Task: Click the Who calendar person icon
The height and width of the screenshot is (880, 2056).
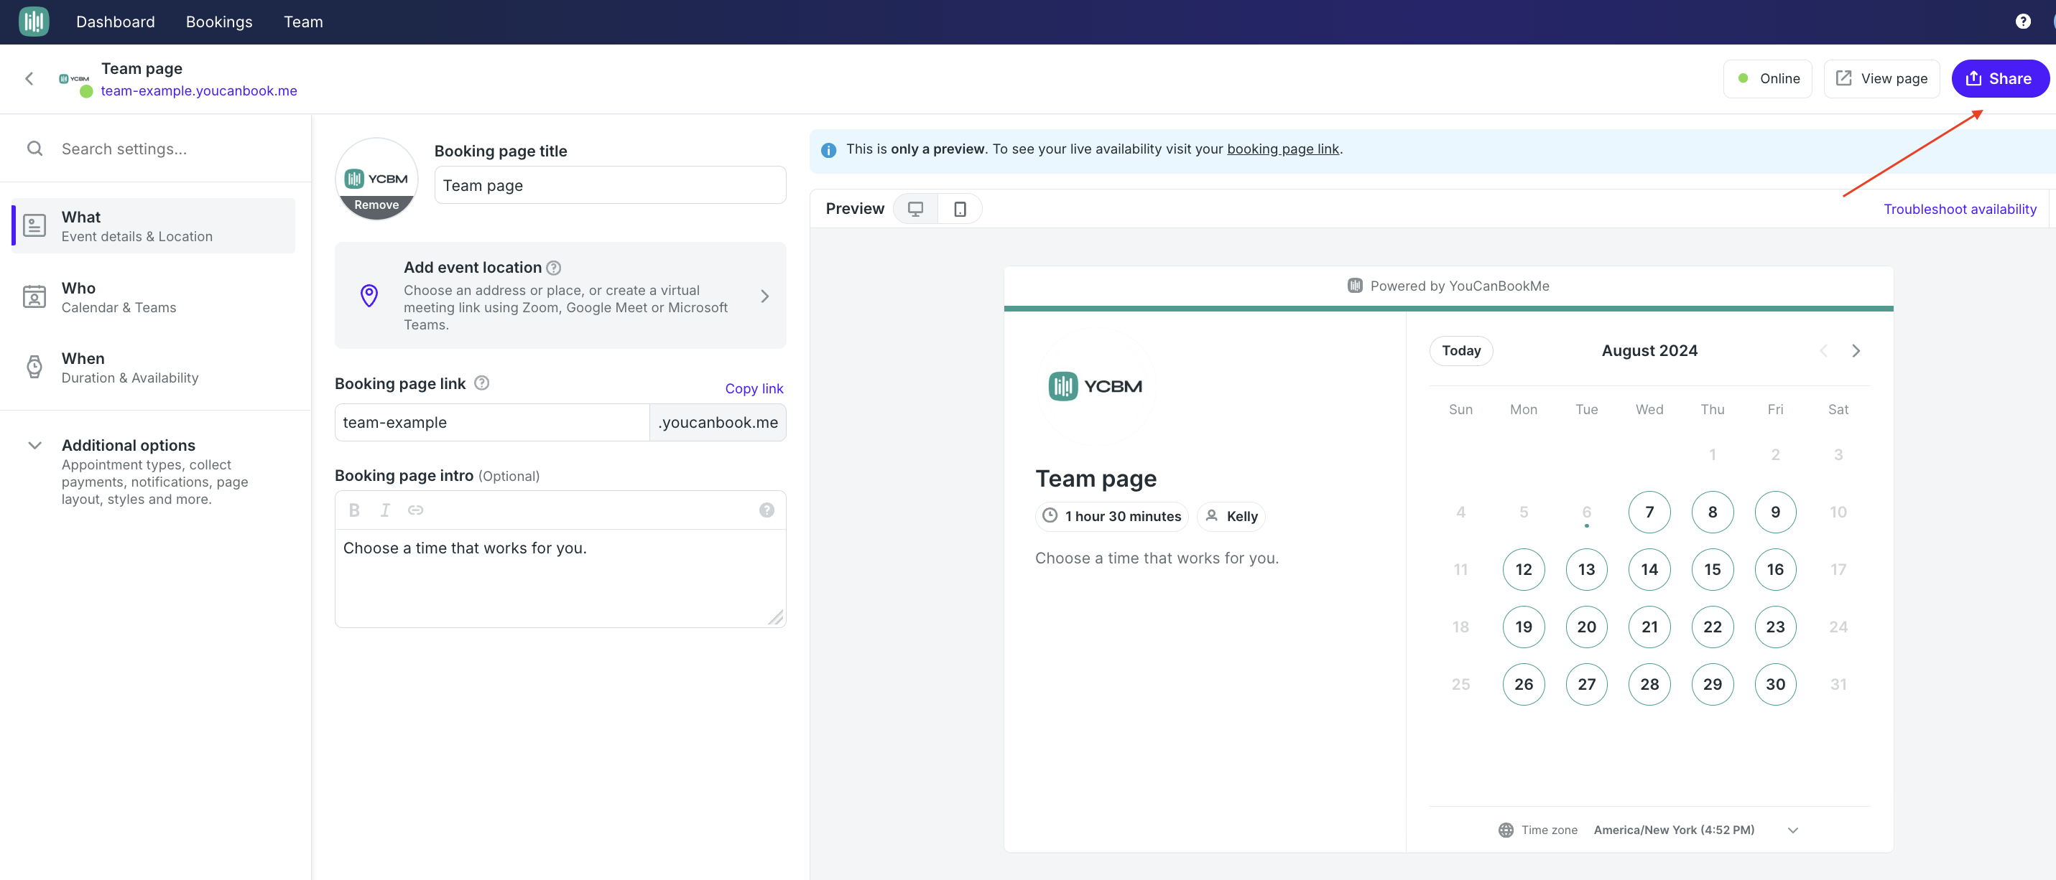Action: pos(34,296)
